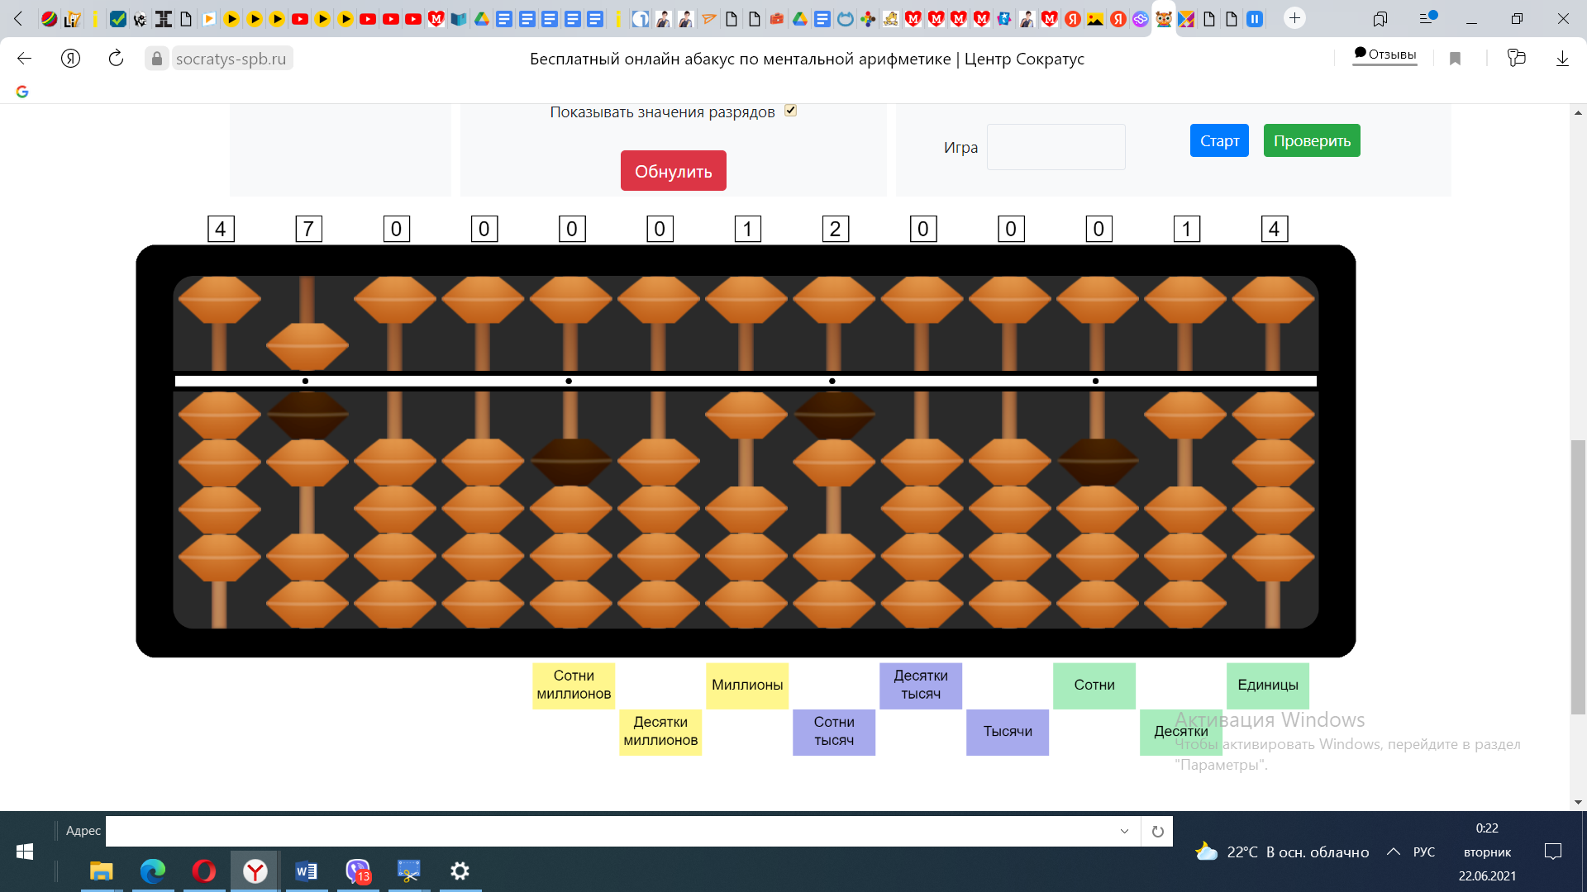The height and width of the screenshot is (892, 1587).
Task: Click the Google bookmark icon
Action: click(22, 92)
